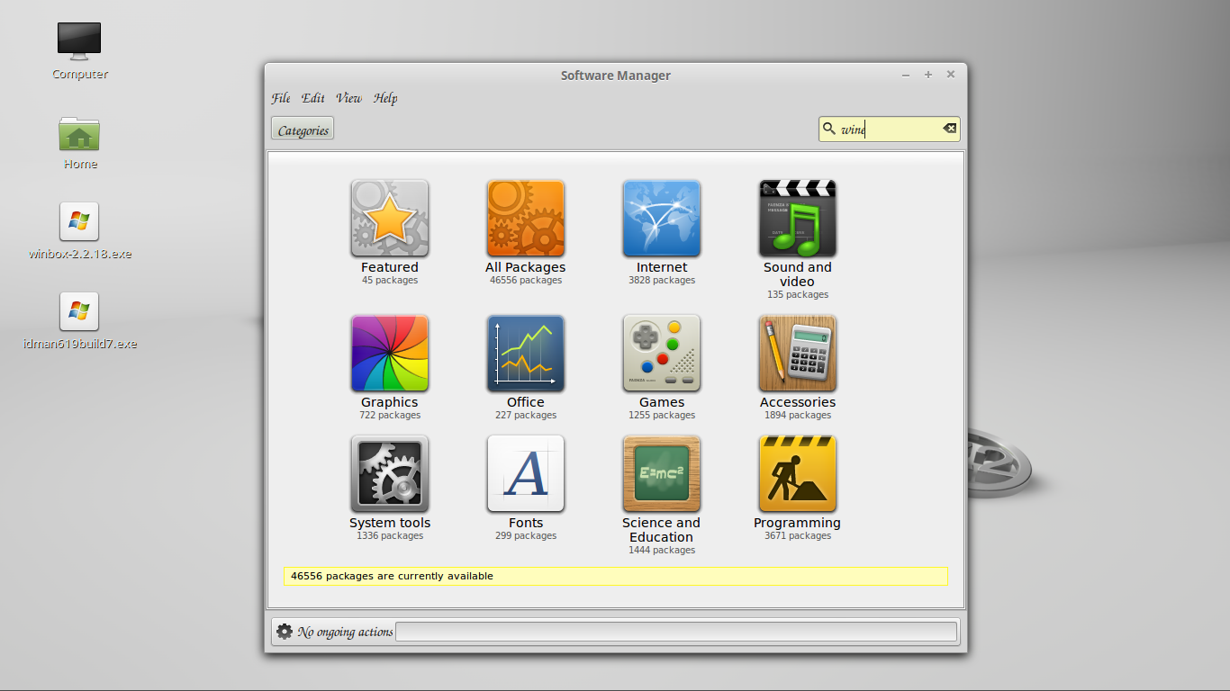This screenshot has width=1230, height=691.
Task: Click the Programming category label
Action: pos(798,523)
